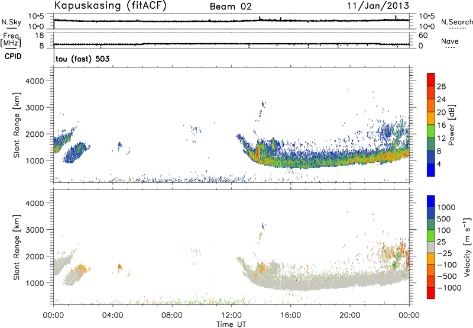This screenshot has width=473, height=328.
Task: Click the Nave axis value '60'
Action: [x=423, y=36]
